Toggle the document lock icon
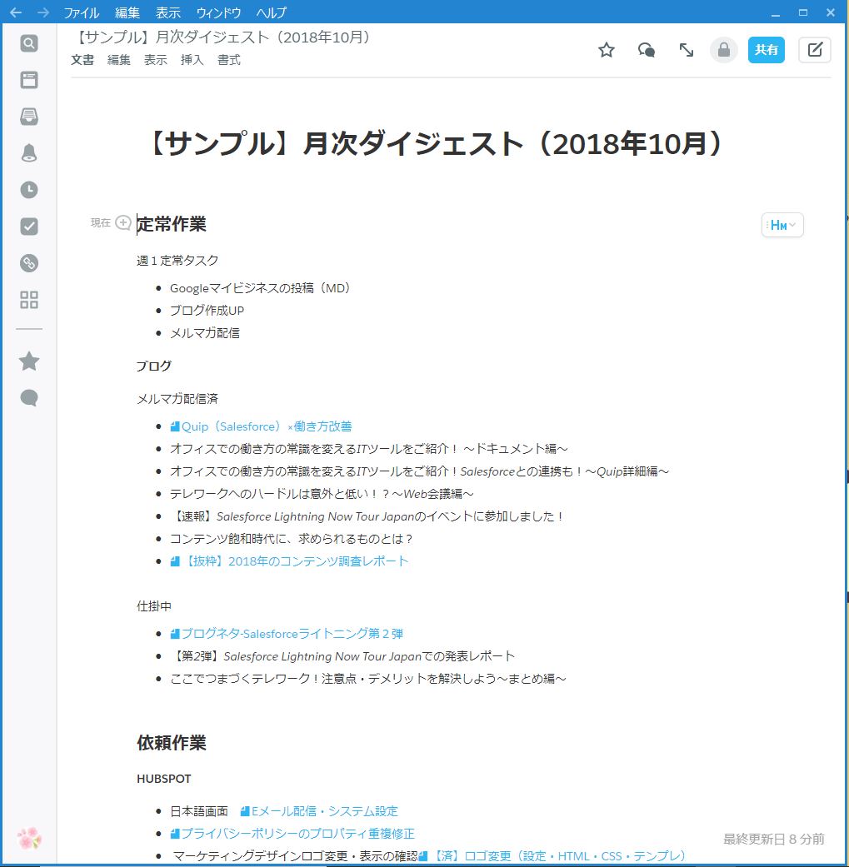This screenshot has width=849, height=867. (724, 50)
